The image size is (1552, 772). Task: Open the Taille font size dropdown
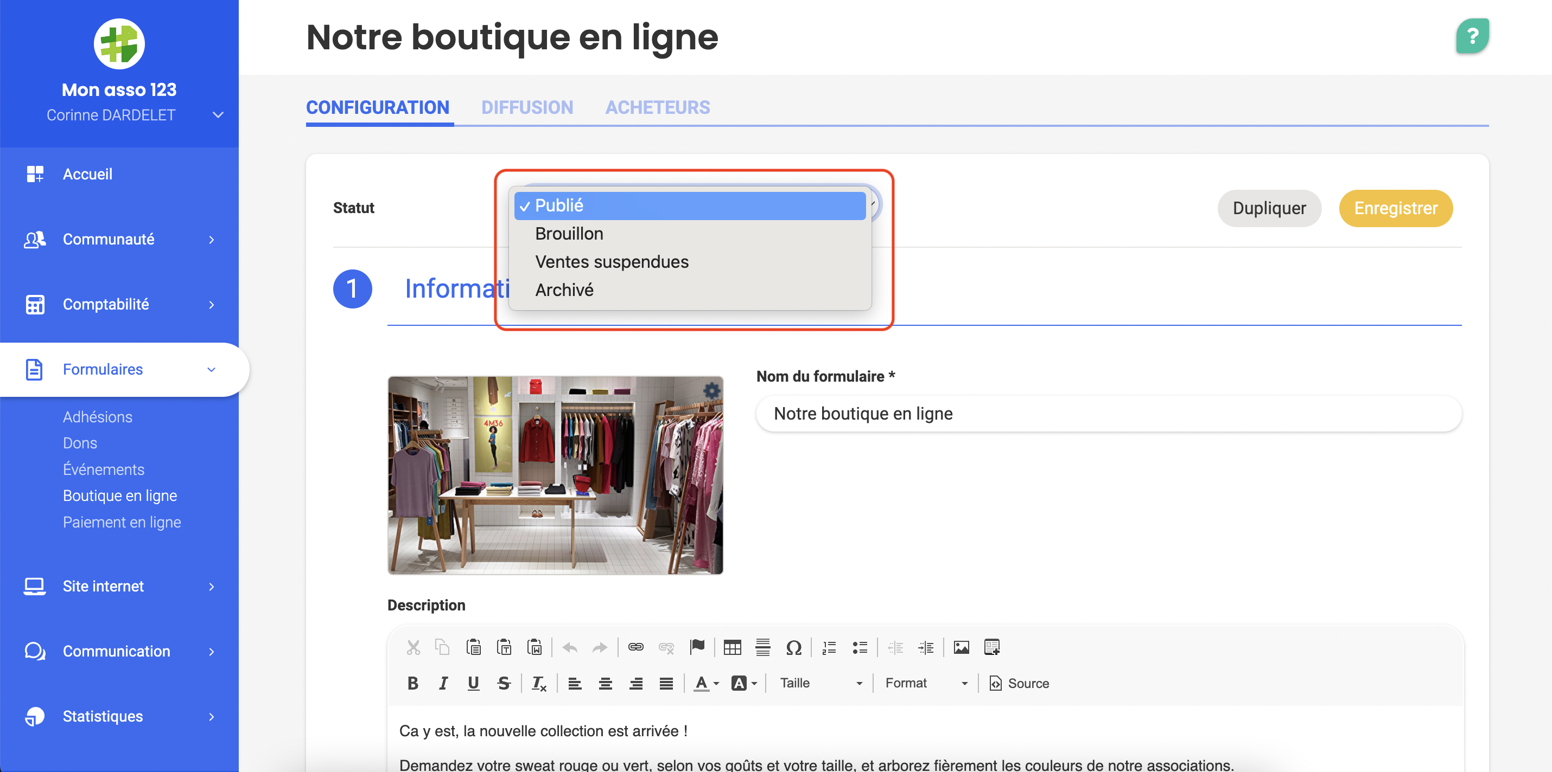pos(821,683)
